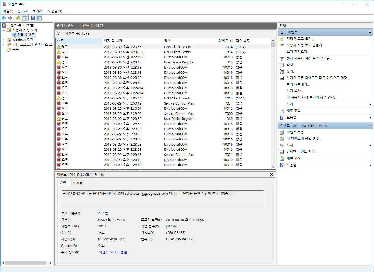Toggle the action pane toolbar icon
The image size is (374, 272).
tap(39, 18)
